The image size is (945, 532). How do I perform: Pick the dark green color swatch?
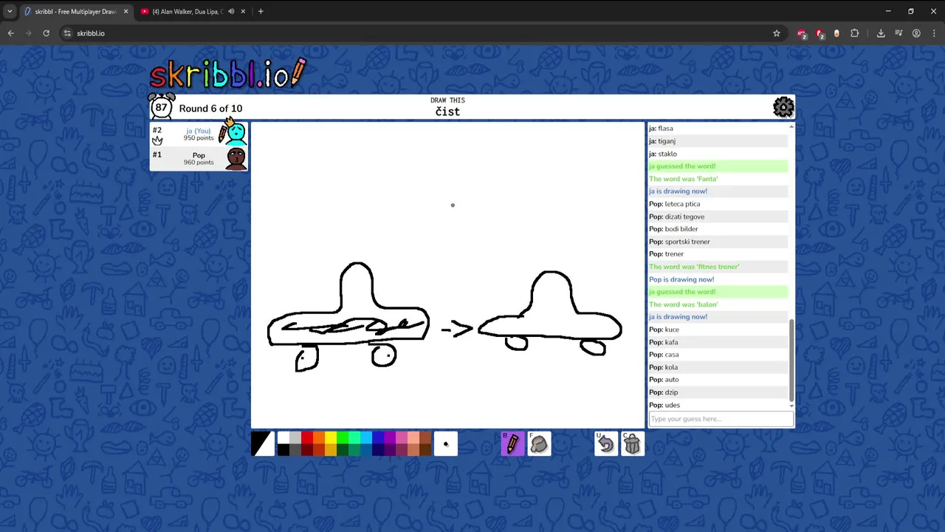[x=343, y=450]
